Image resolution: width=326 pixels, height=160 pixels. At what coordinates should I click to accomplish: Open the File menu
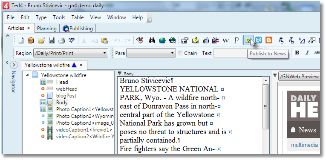(11, 17)
